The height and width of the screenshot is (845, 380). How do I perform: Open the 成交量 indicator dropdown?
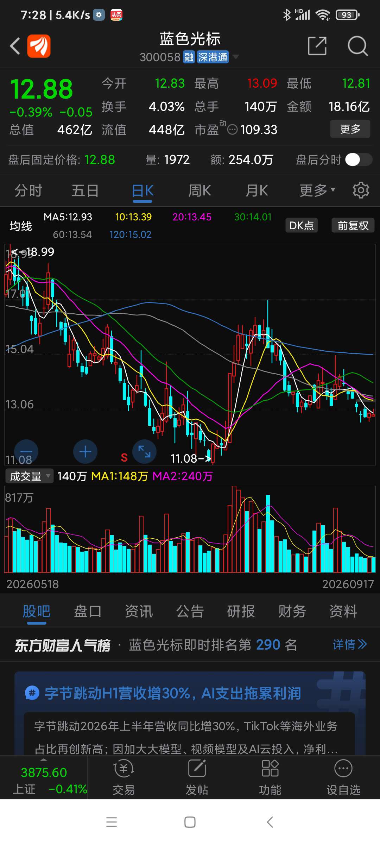[30, 476]
